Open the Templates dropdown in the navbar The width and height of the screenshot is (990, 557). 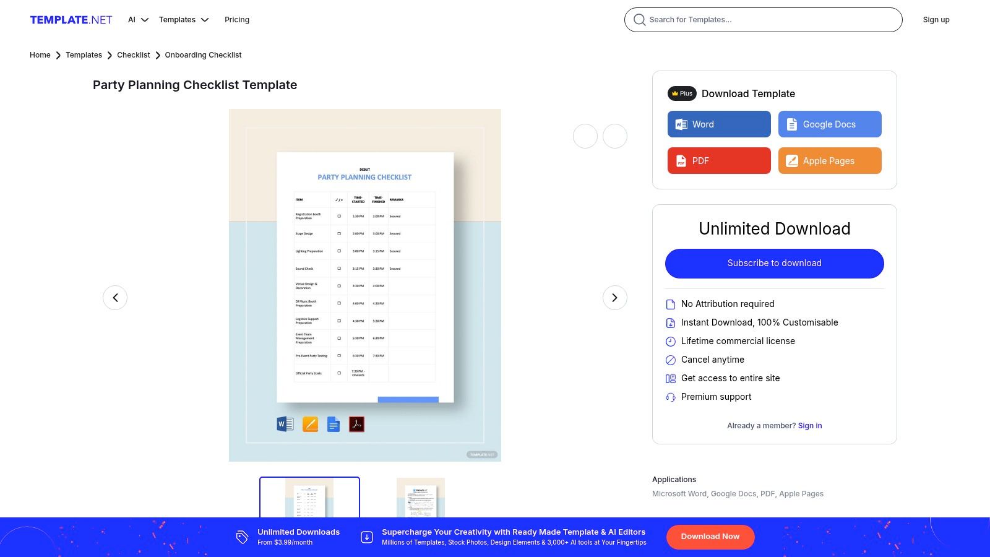click(183, 19)
